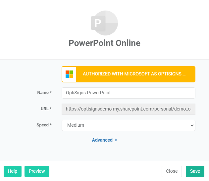This screenshot has height=181, width=209.
Task: Click the Authorized with Microsoft as OptiSigns button
Action: point(129,74)
